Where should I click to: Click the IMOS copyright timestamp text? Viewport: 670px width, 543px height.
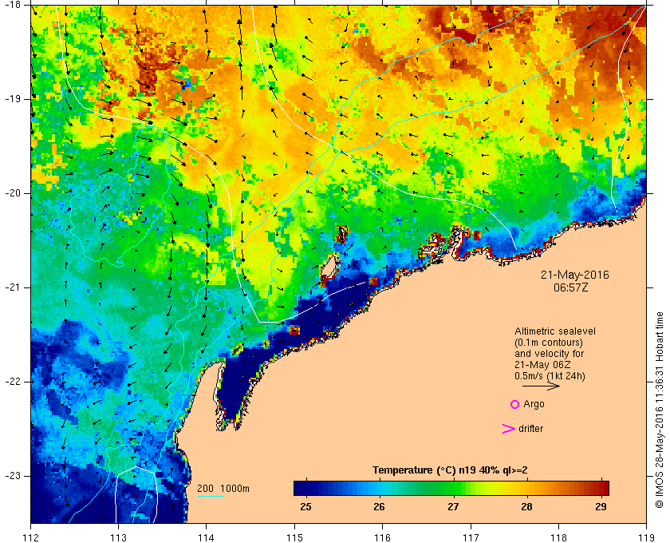pos(659,410)
